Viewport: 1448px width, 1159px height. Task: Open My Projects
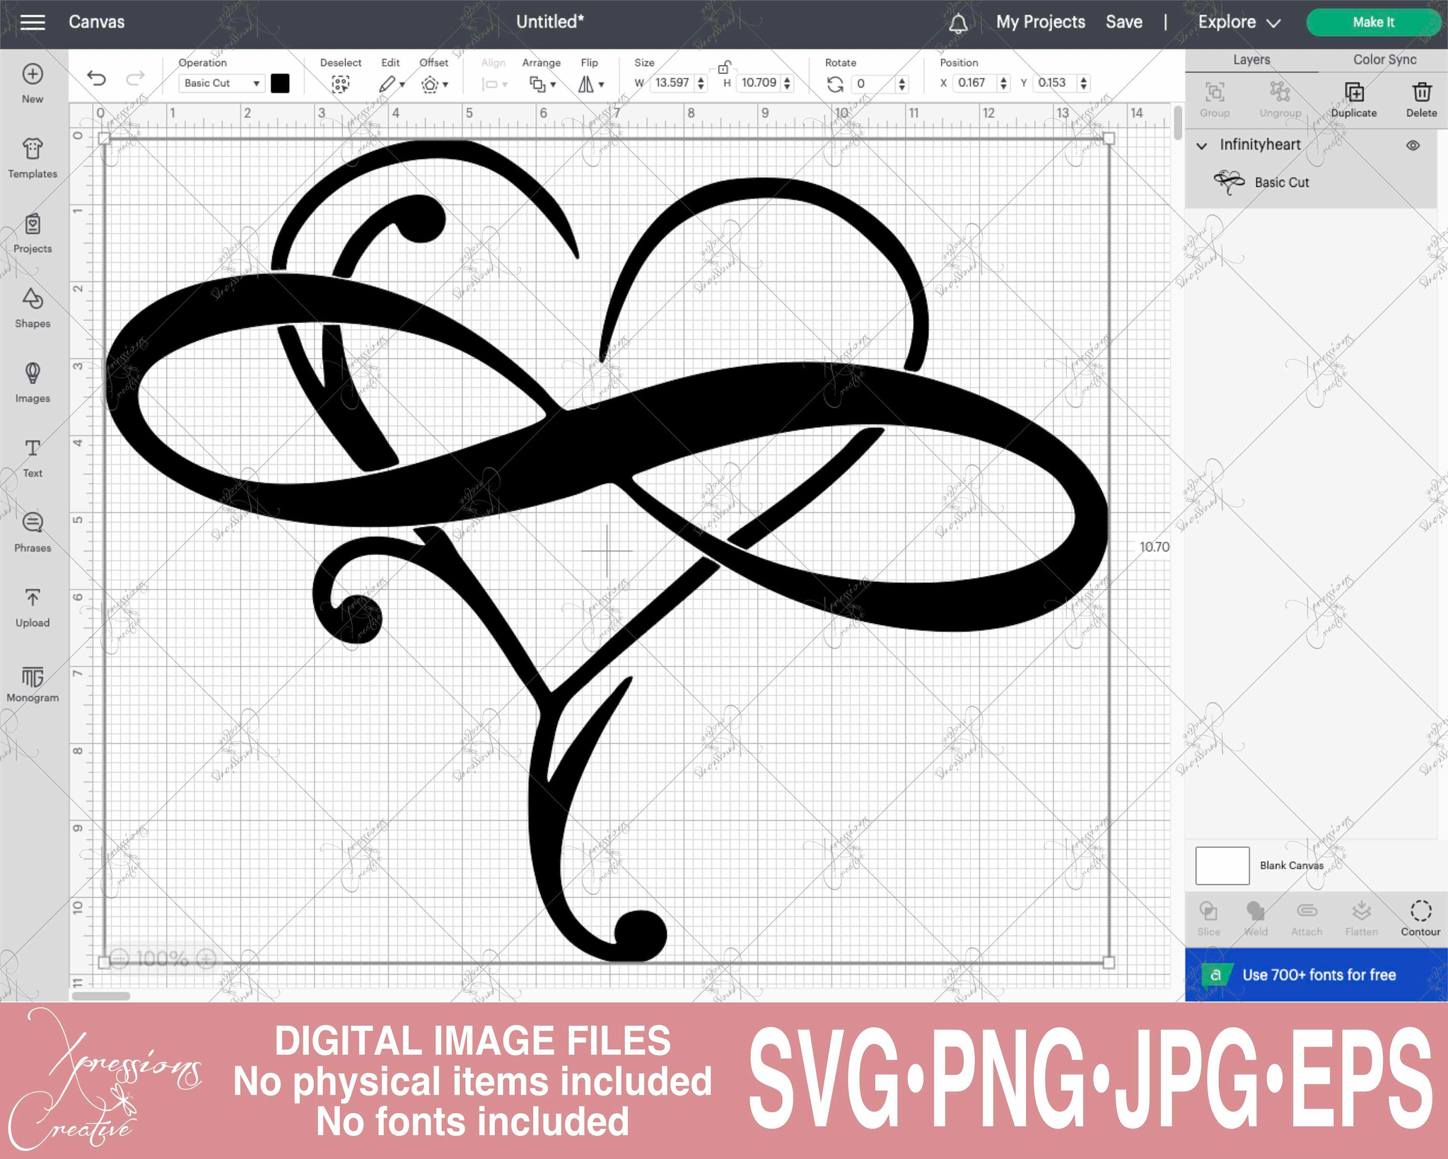pyautogui.click(x=1040, y=22)
